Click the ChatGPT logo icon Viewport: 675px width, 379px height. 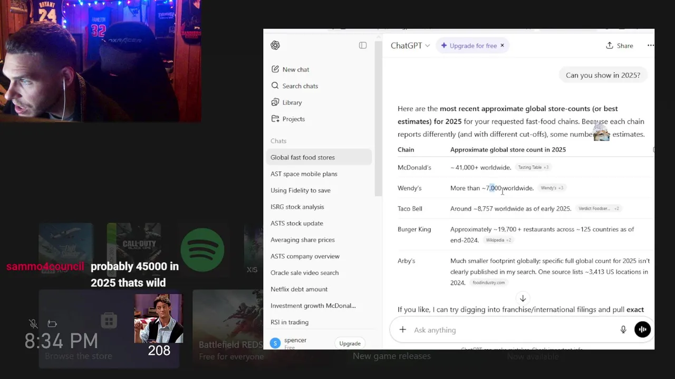coord(275,45)
